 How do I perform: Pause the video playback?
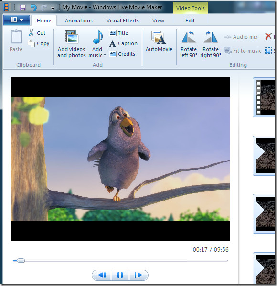point(120,275)
